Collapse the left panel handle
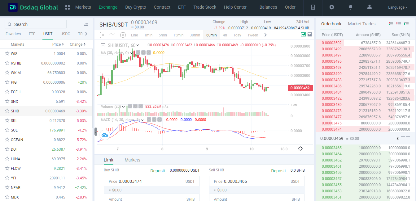416x201 pixels. pyautogui.click(x=96, y=132)
